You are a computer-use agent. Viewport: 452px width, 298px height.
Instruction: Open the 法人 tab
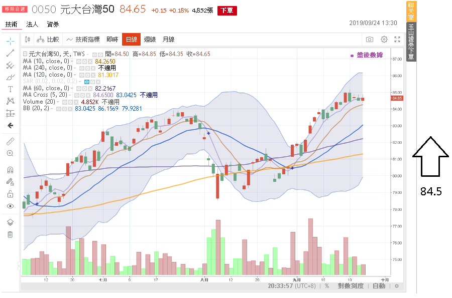click(x=32, y=24)
